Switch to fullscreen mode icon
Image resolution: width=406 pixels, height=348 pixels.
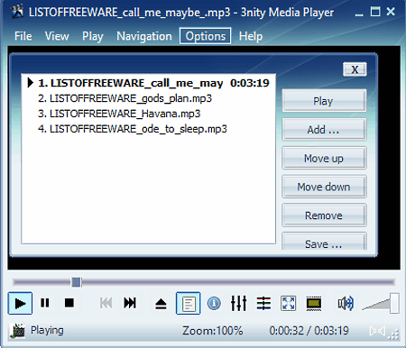pos(289,303)
